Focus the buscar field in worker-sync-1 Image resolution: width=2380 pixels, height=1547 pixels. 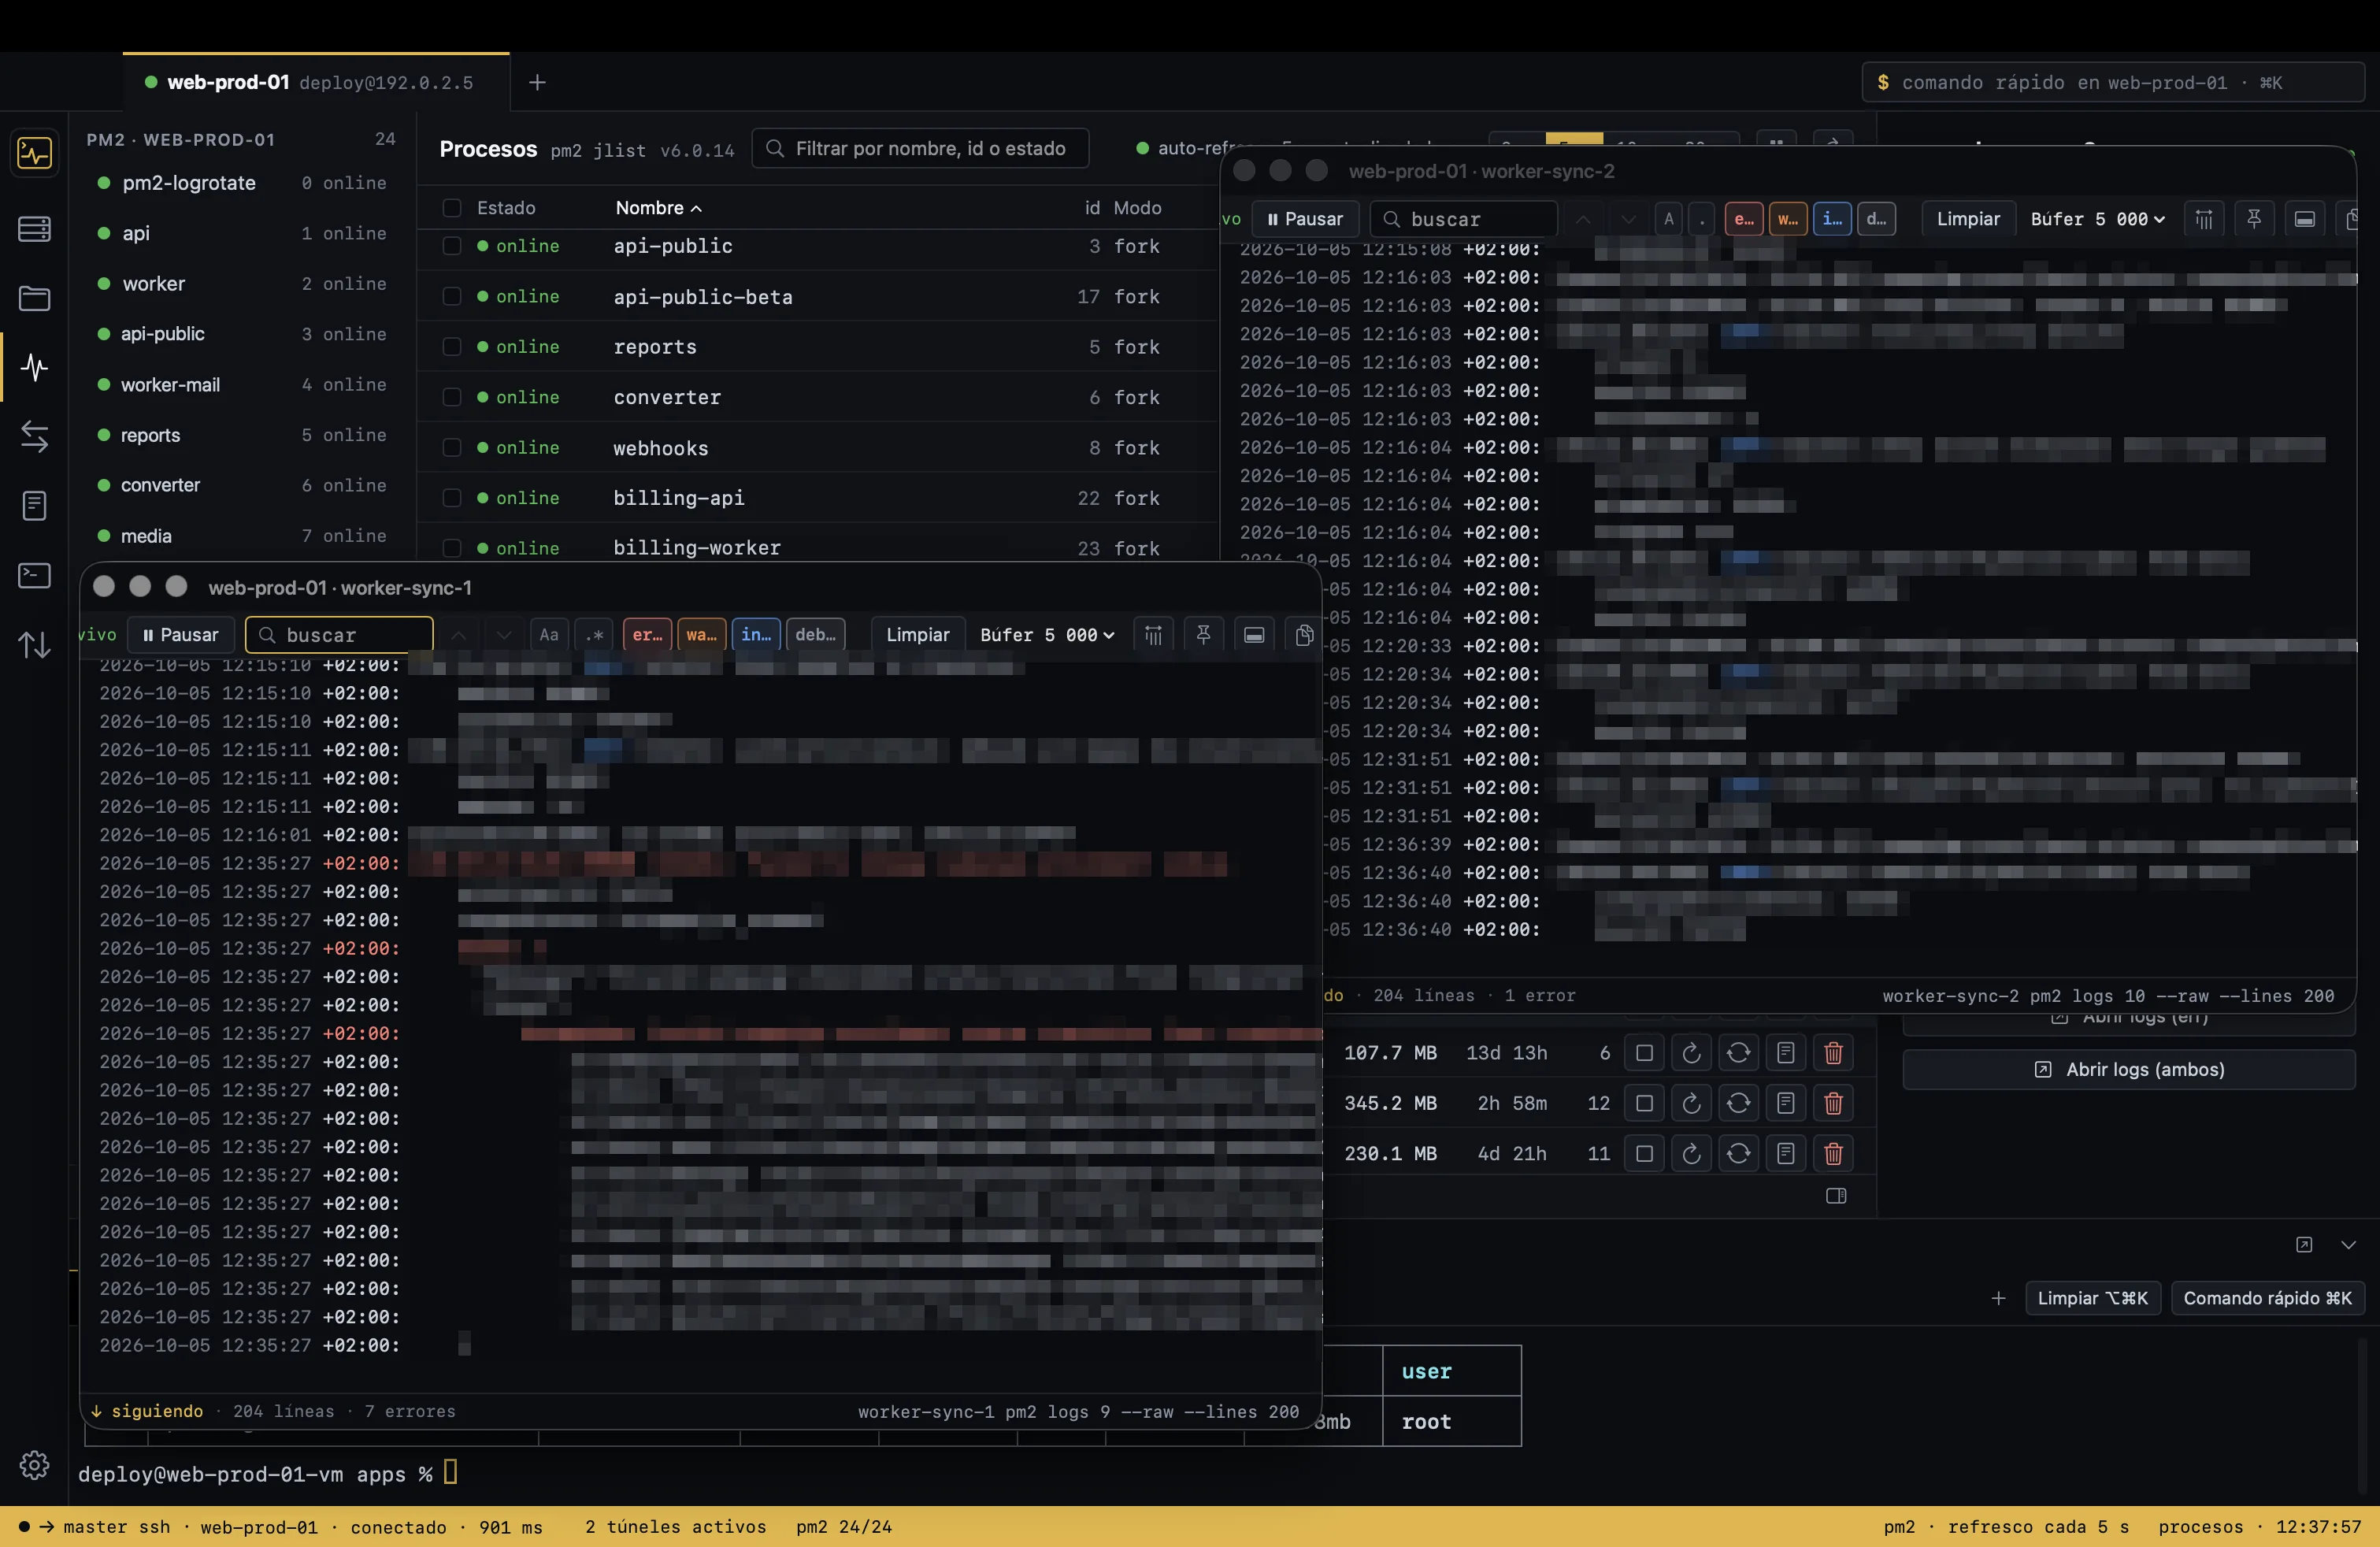point(339,635)
